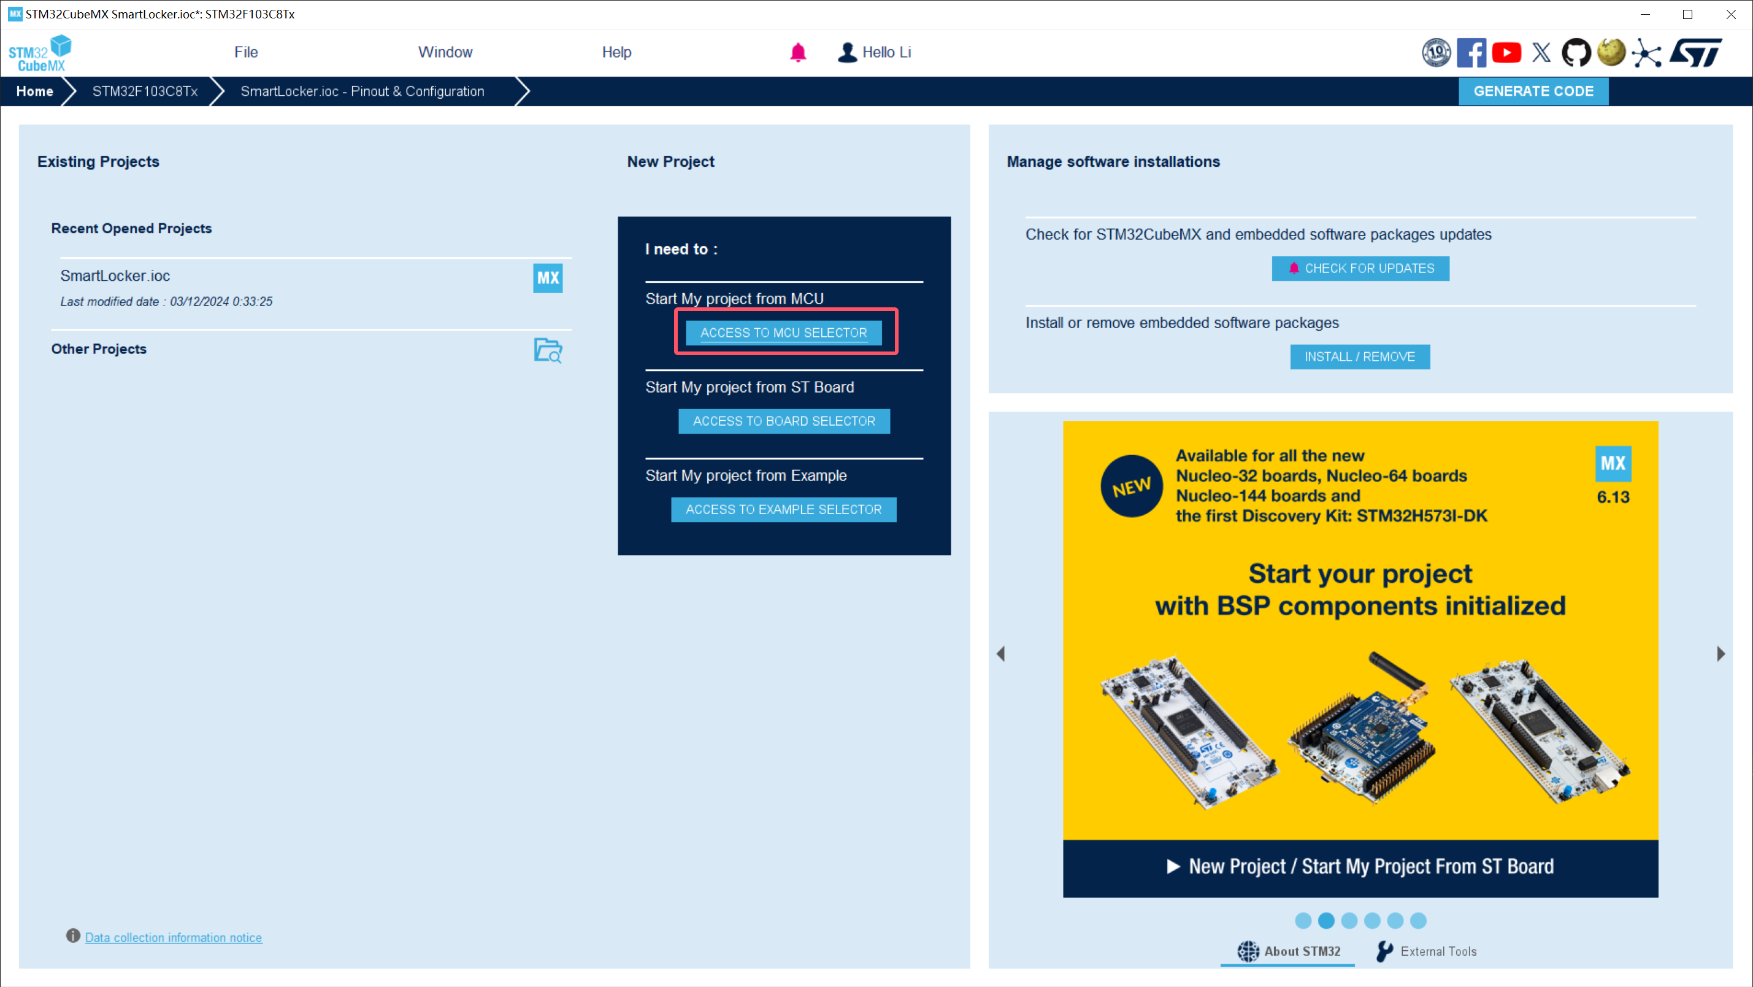
Task: Select the STM32F103C8Tx breadcrumb
Action: (x=145, y=91)
